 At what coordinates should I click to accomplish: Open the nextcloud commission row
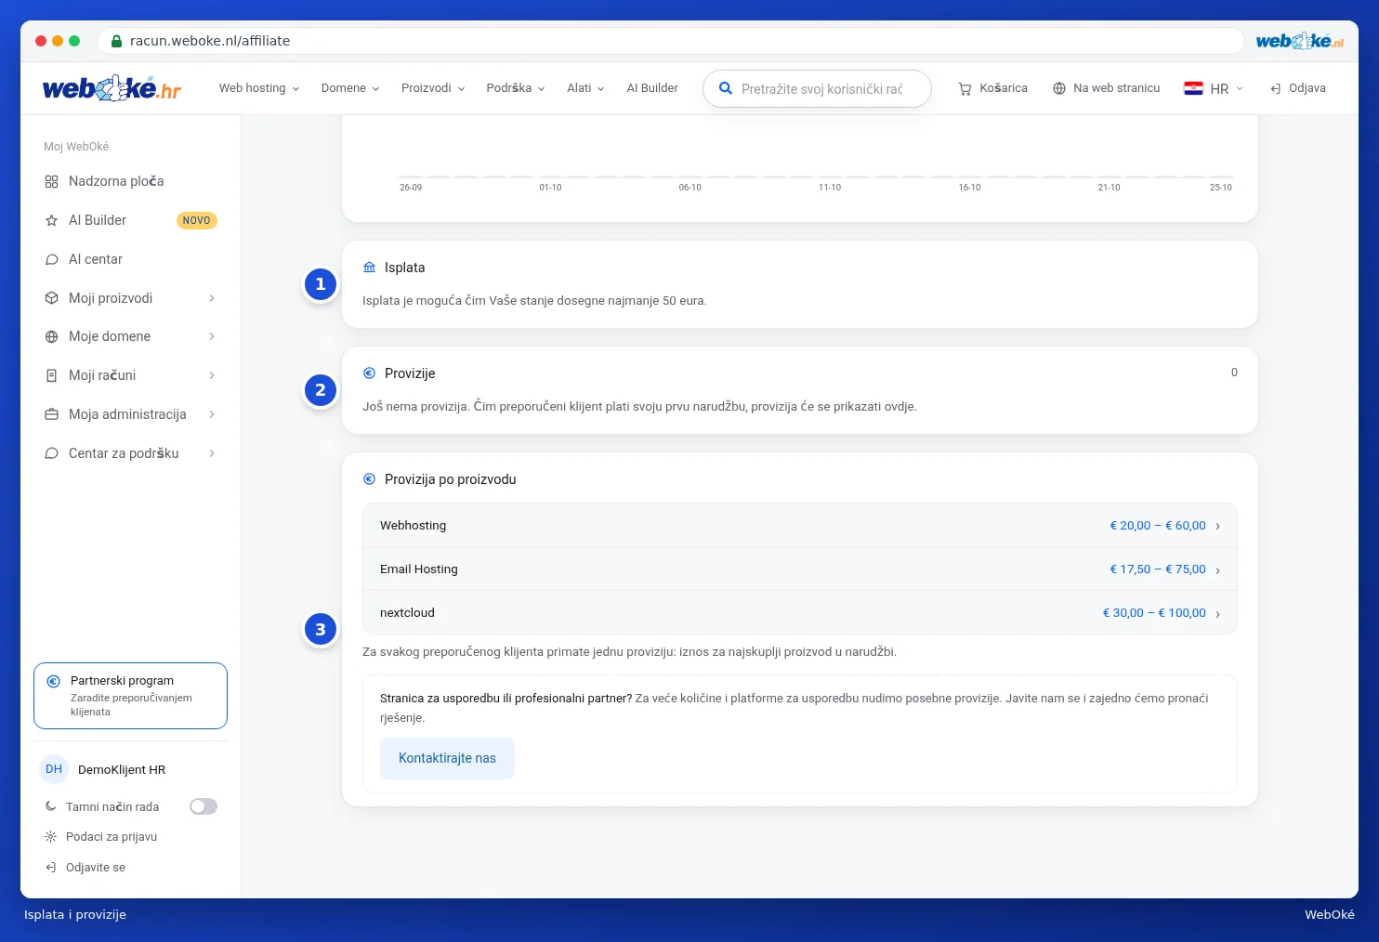pos(800,613)
